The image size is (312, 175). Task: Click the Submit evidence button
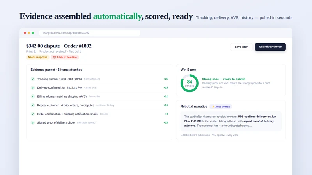click(270, 47)
